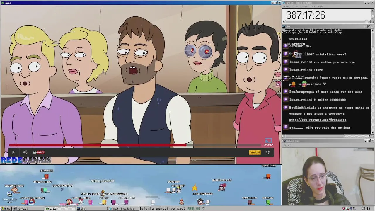Click the Twitch badge beside BotRixOficial
This screenshot has width=375, height=211.
[286, 108]
